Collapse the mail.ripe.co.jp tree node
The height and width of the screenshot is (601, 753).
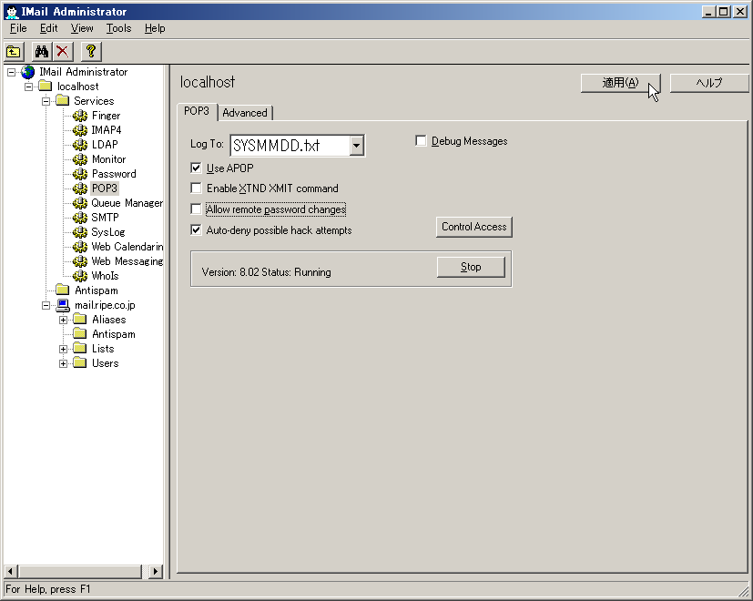tap(46, 306)
